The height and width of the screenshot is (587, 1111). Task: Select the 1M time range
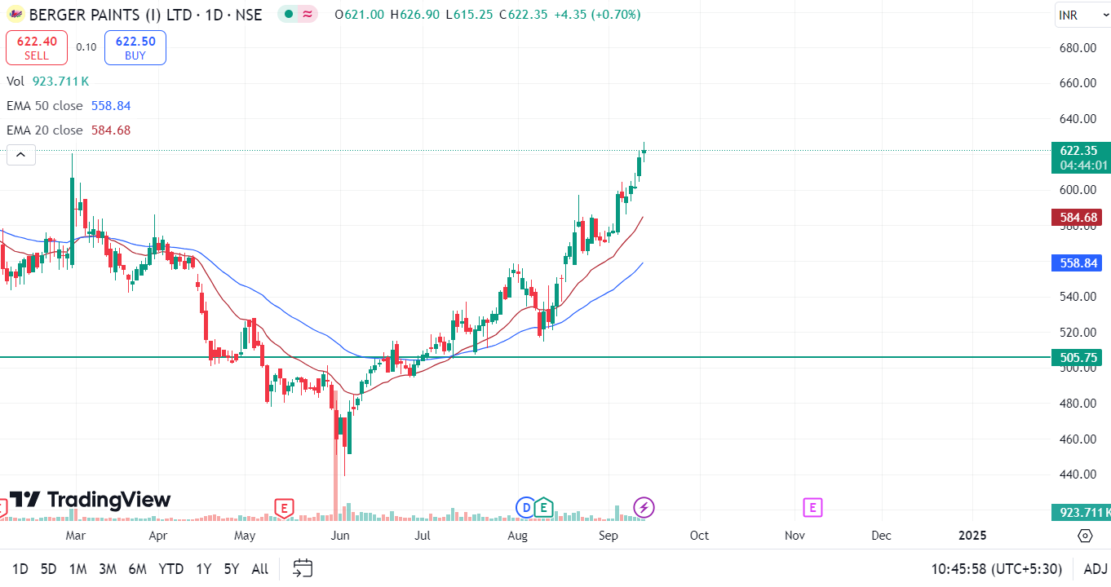point(77,569)
